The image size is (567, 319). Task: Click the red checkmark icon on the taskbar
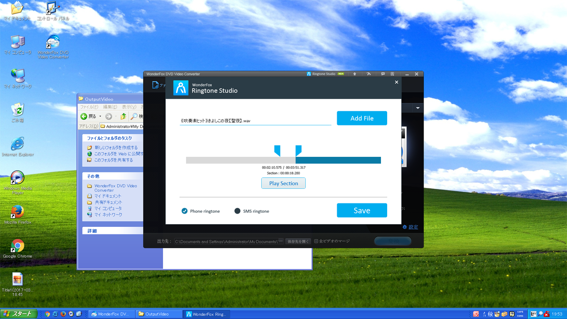click(476, 314)
